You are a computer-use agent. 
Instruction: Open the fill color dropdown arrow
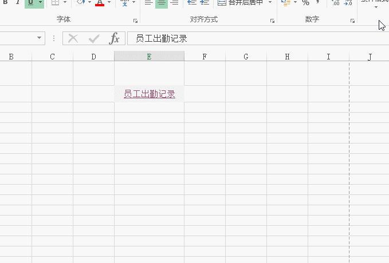pyautogui.click(x=89, y=2)
